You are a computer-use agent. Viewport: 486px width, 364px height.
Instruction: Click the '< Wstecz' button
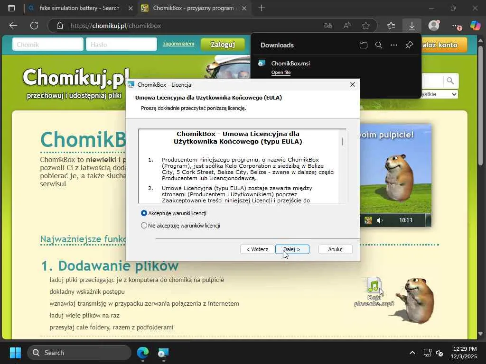point(257,249)
